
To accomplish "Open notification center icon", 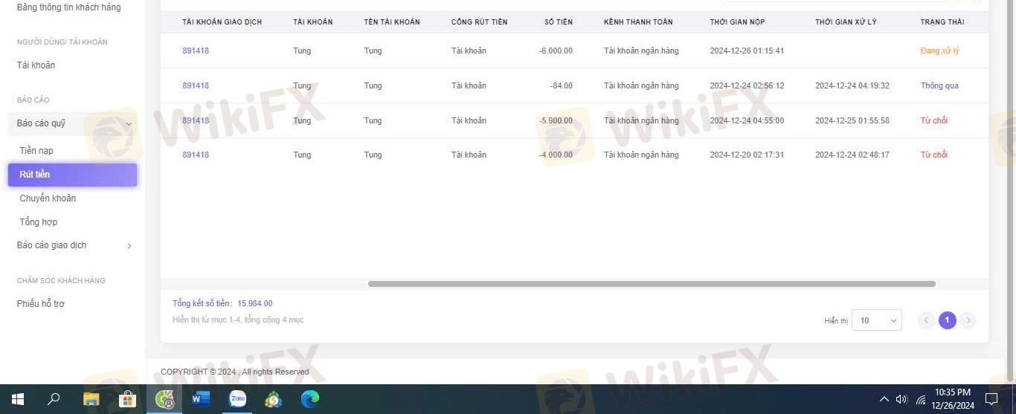I will coord(991,399).
